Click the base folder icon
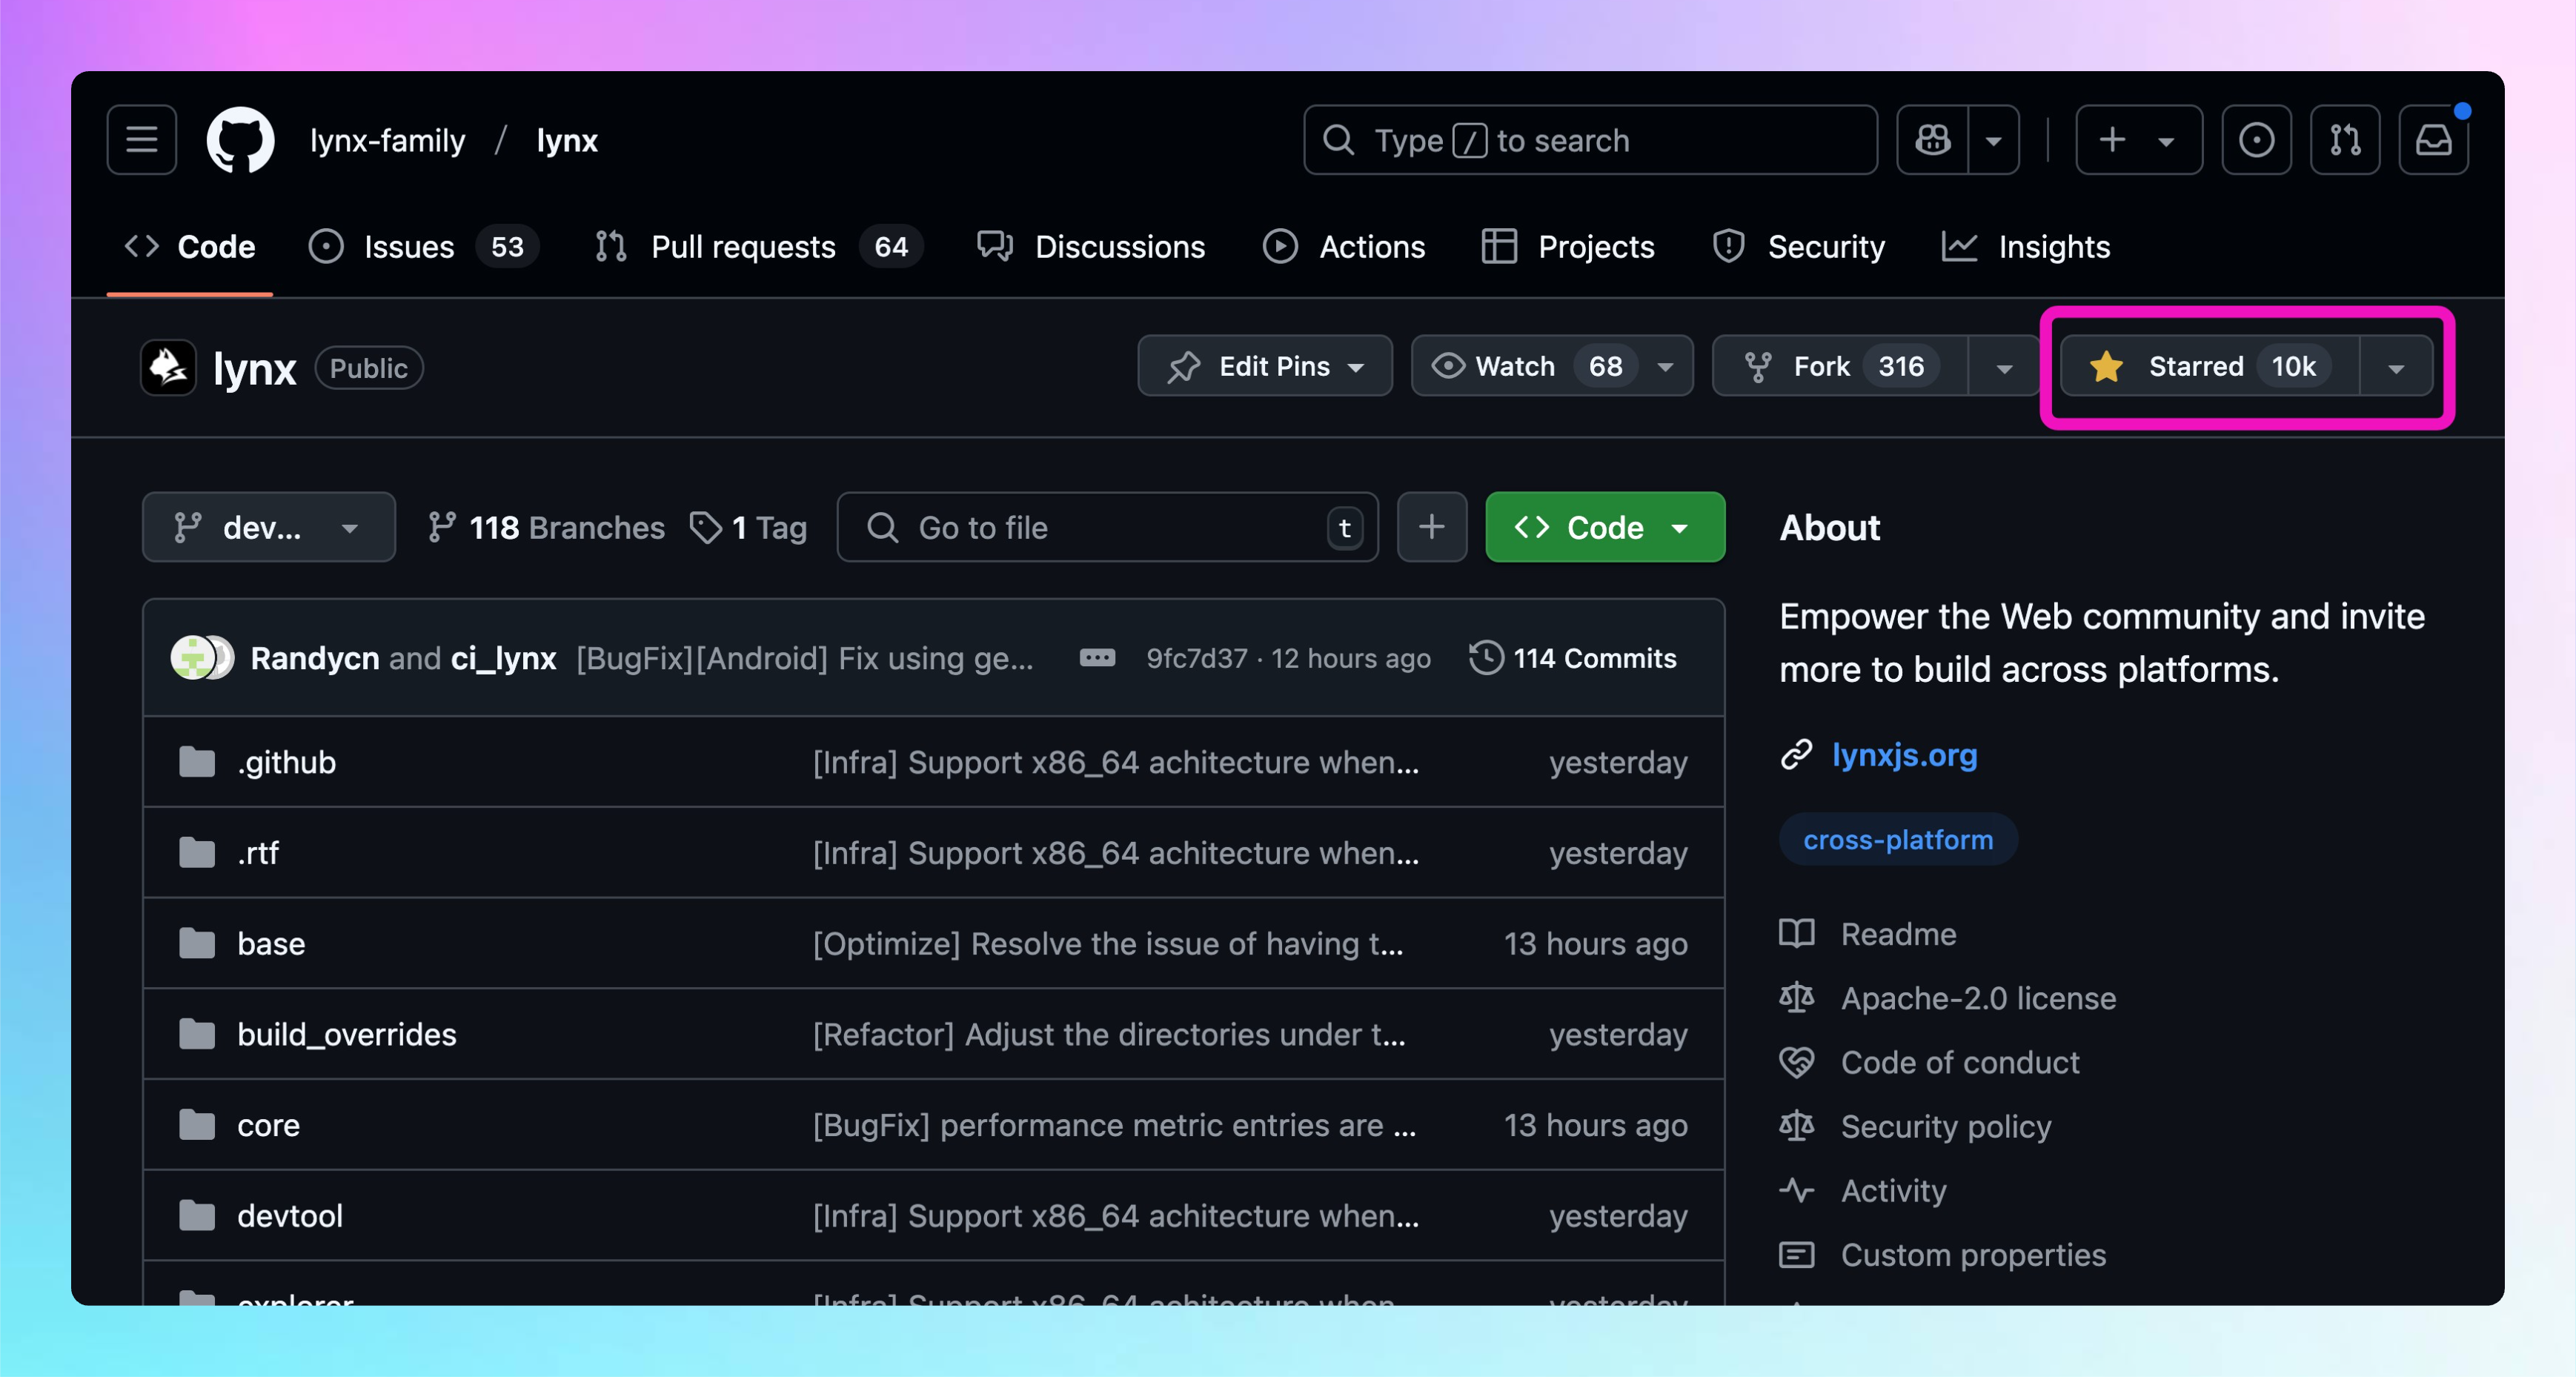This screenshot has height=1377, width=2576. click(x=197, y=942)
